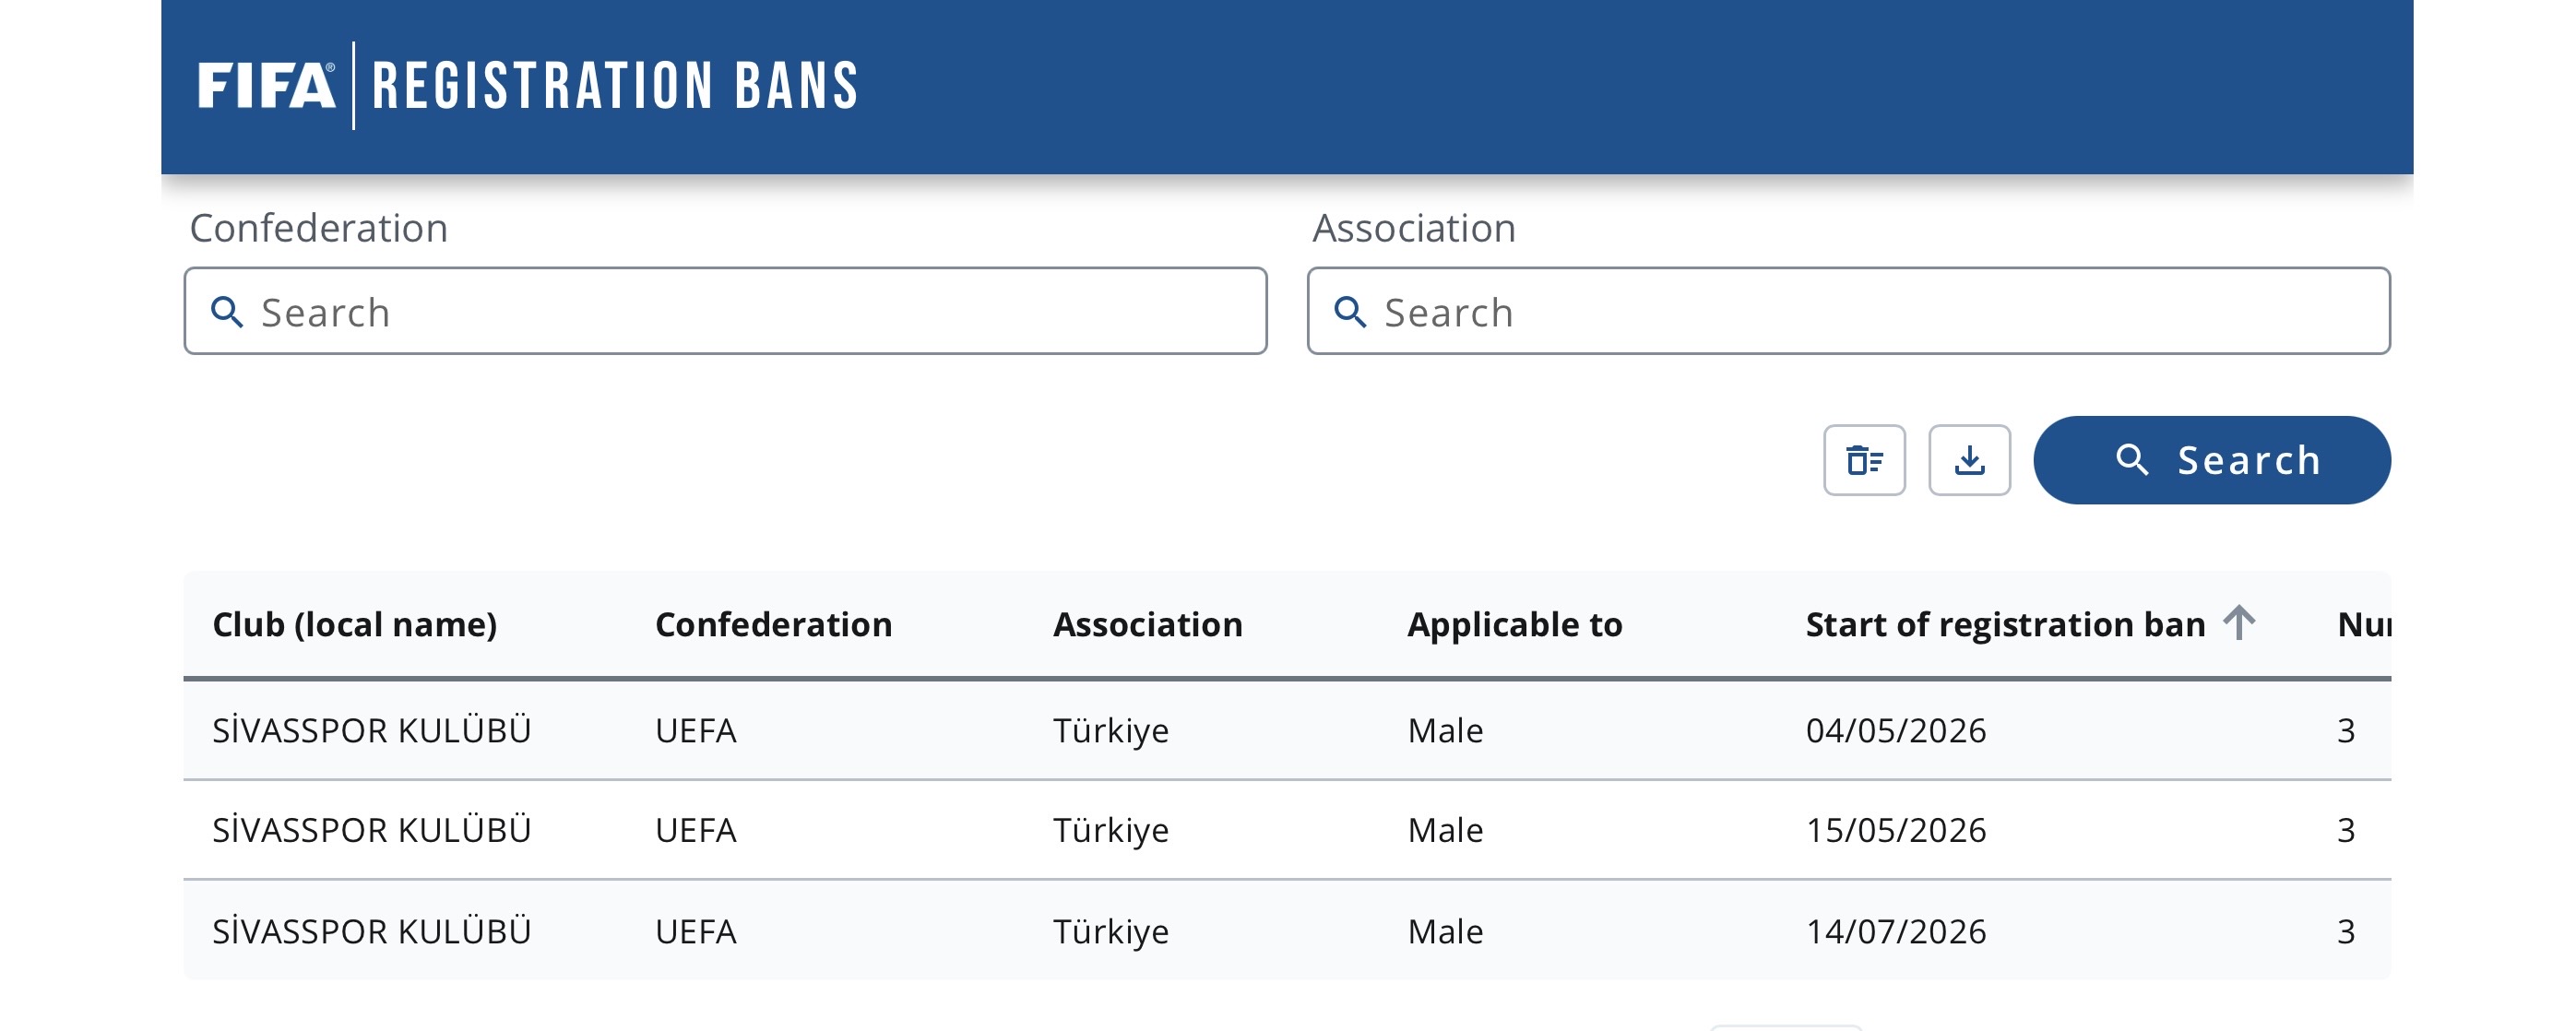The image size is (2576, 1031).
Task: Click UEFA in the 14/07/2026 row
Action: [696, 931]
